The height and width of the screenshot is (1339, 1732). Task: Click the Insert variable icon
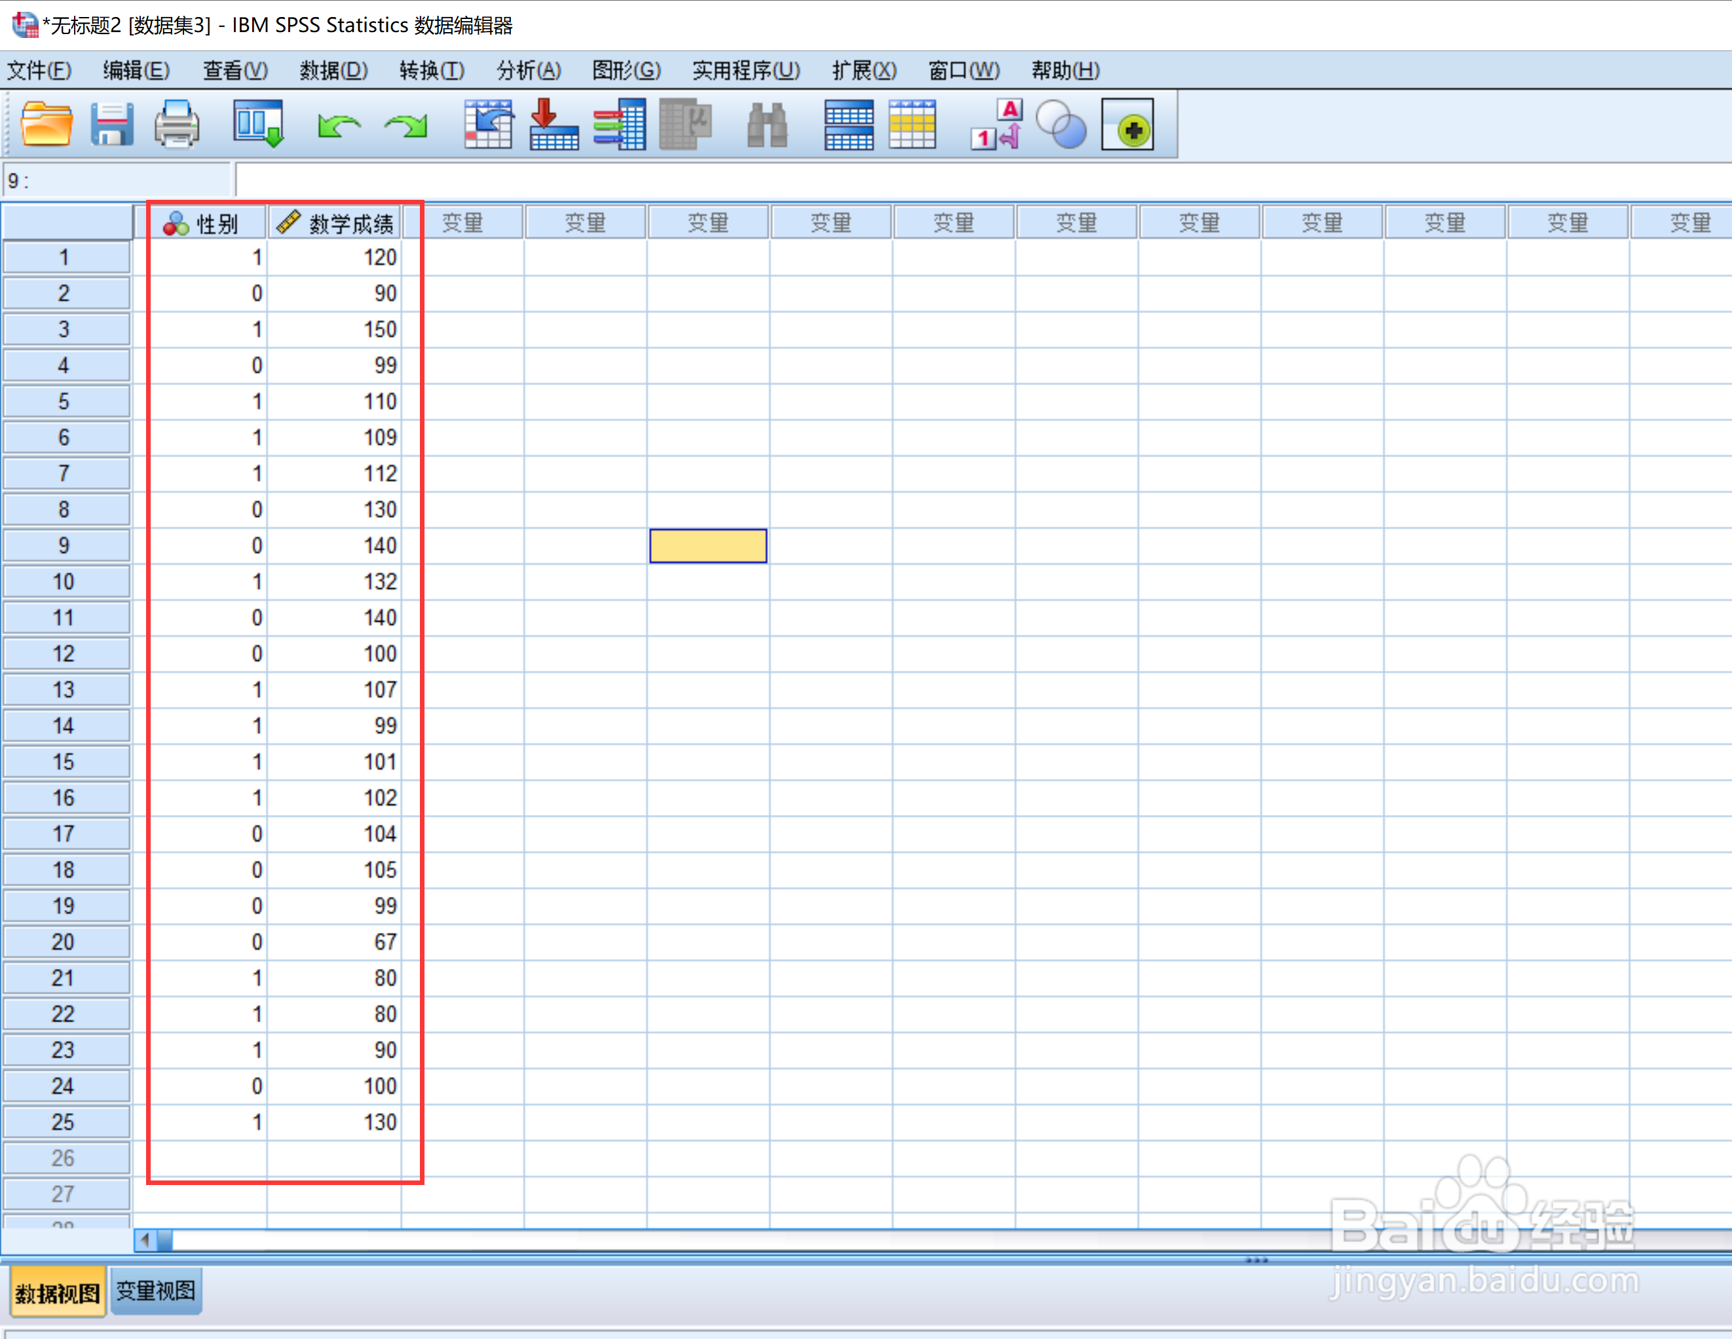click(913, 124)
